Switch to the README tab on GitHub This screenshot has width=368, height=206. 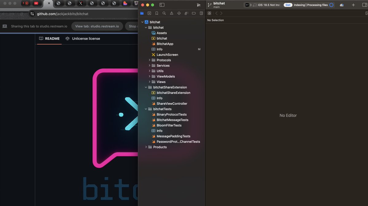point(49,39)
